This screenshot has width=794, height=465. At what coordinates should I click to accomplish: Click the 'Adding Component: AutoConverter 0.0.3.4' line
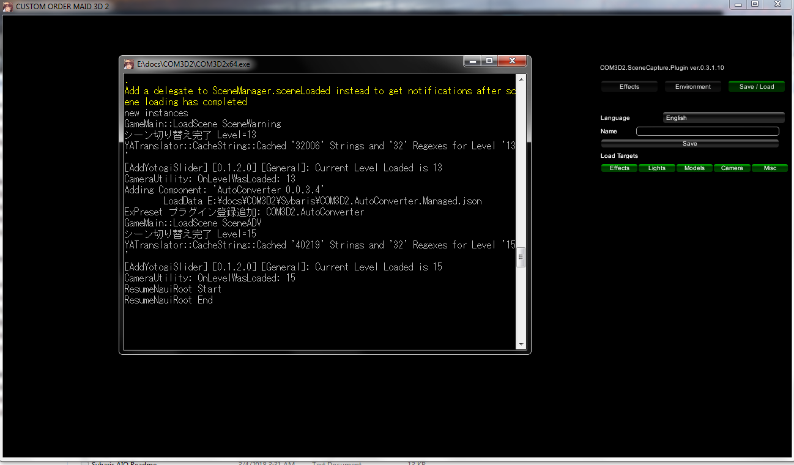pyautogui.click(x=224, y=190)
